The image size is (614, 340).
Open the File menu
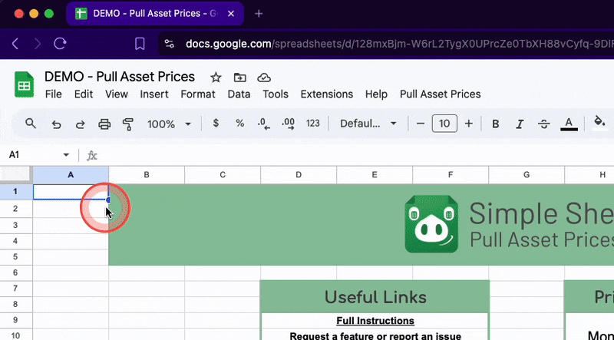click(x=53, y=94)
